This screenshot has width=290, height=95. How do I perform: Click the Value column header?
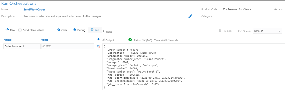click(45, 40)
